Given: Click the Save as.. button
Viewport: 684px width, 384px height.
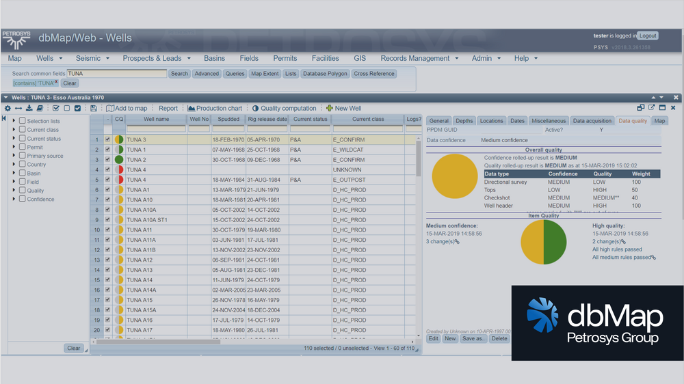Looking at the screenshot, I should click(x=473, y=339).
